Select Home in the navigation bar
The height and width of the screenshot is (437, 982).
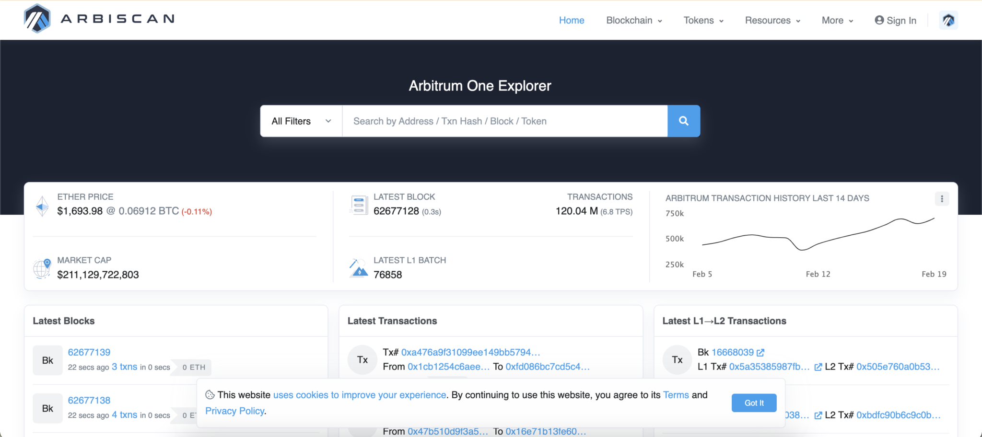click(x=572, y=20)
